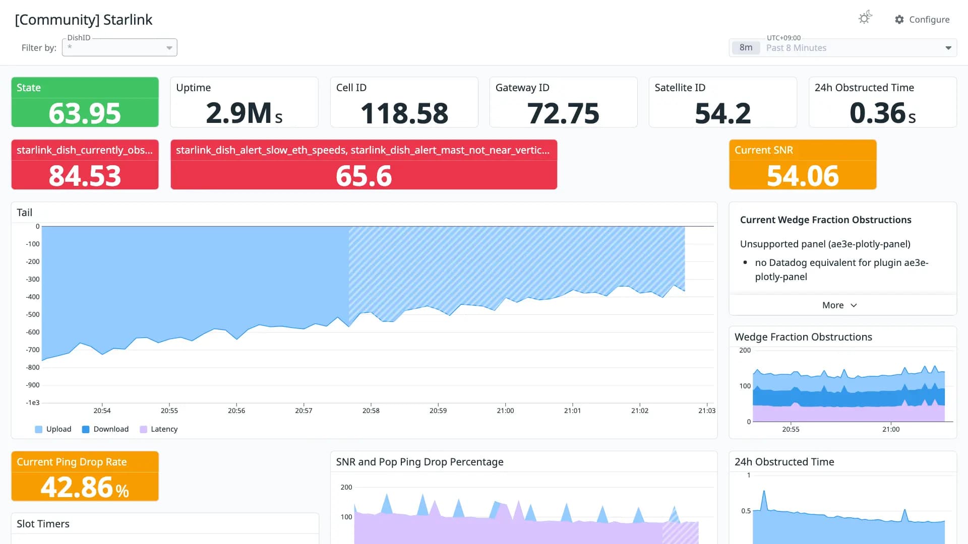Click the starlink_dish_currently_obs... red widget
The image size is (968, 544).
tap(85, 165)
